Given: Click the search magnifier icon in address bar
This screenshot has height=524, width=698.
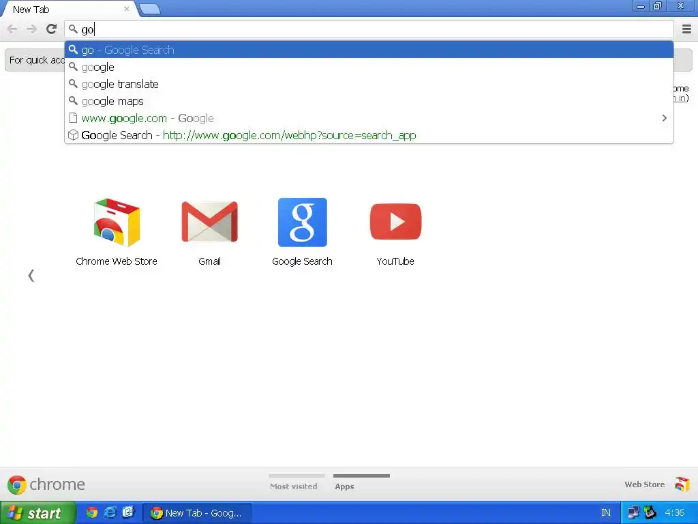Looking at the screenshot, I should coord(73,29).
